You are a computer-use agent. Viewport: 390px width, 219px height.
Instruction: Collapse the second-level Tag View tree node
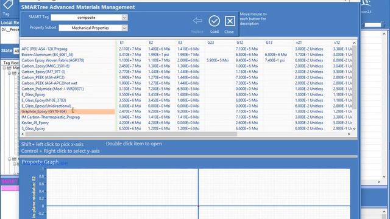pyautogui.click(x=9, y=73)
